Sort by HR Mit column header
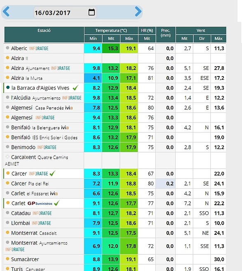The width and height of the screenshot is (242, 271). click(x=147, y=39)
